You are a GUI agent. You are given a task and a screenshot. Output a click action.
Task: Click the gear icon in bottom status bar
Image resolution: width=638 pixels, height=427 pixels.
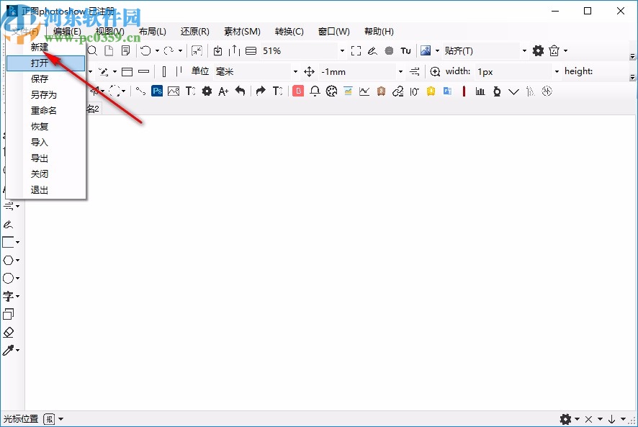point(565,419)
